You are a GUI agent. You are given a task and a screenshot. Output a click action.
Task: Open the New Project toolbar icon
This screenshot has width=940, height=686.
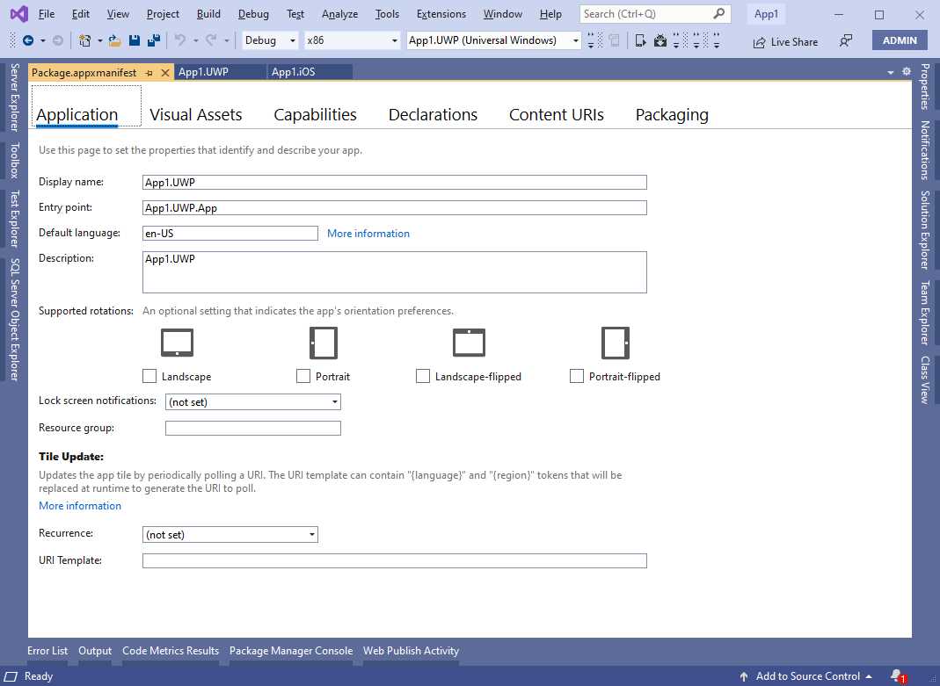pyautogui.click(x=84, y=40)
